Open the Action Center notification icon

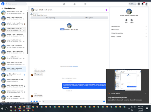[147, 108]
